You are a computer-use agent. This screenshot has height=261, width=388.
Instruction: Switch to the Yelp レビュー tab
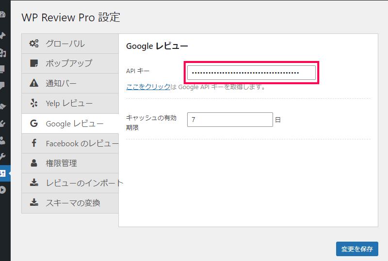[x=70, y=103]
